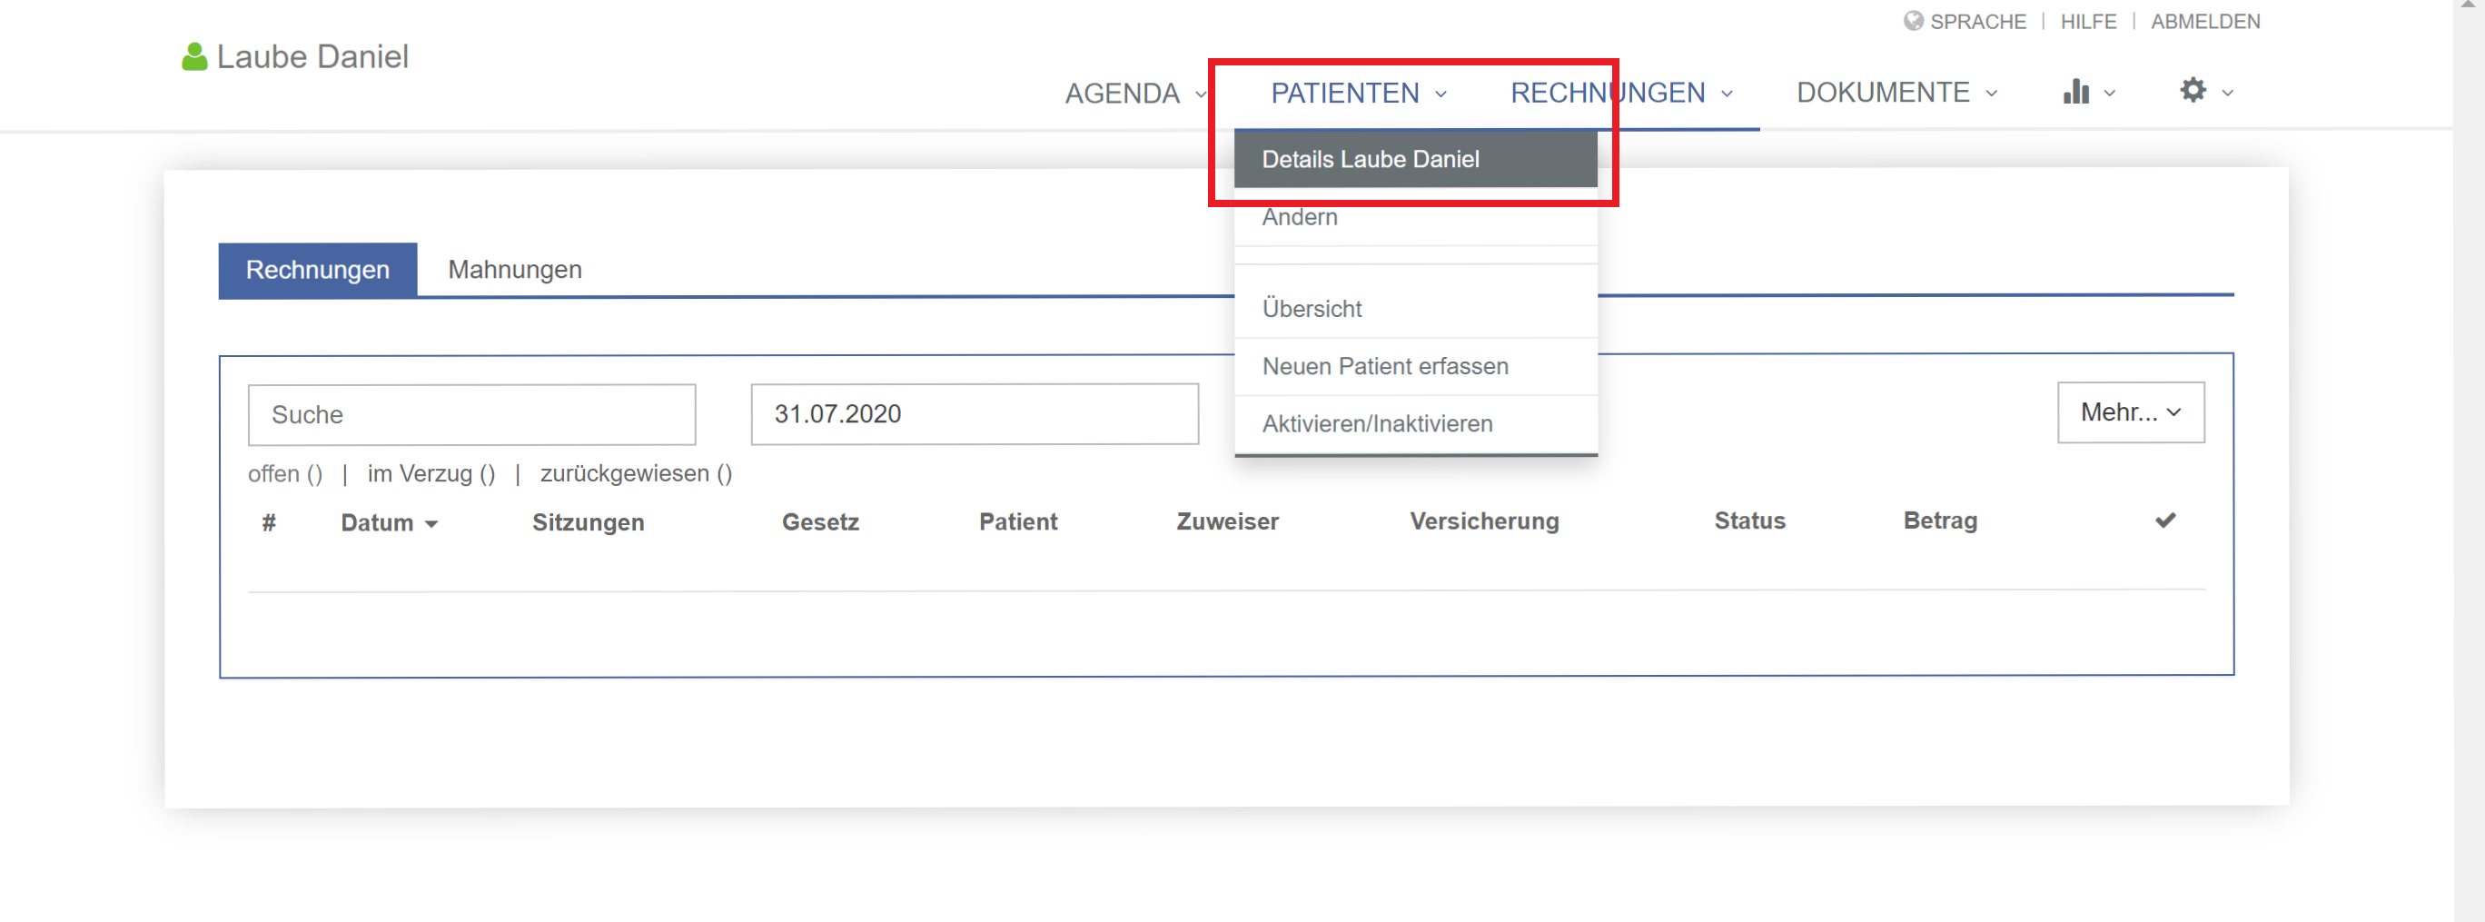Viewport: 2485px width, 922px height.
Task: Click the Zuweiser column header
Action: (x=1227, y=521)
